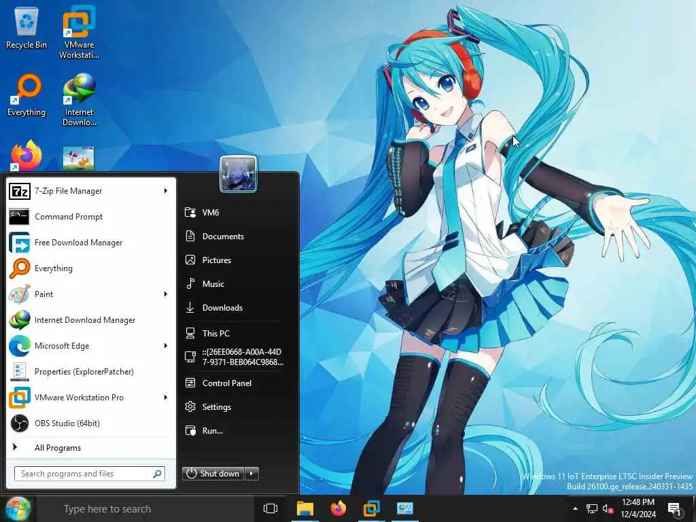This screenshot has width=696, height=522.
Task: Launch Internet Download Manager from Start menu
Action: (x=90, y=319)
